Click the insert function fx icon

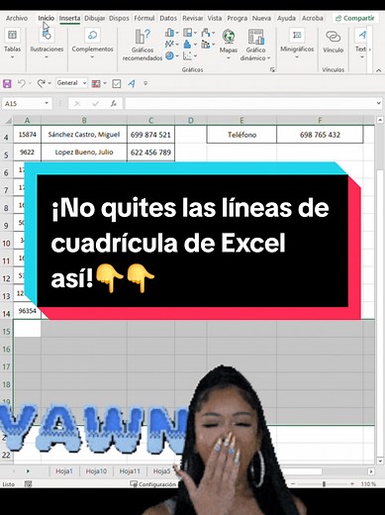[114, 104]
